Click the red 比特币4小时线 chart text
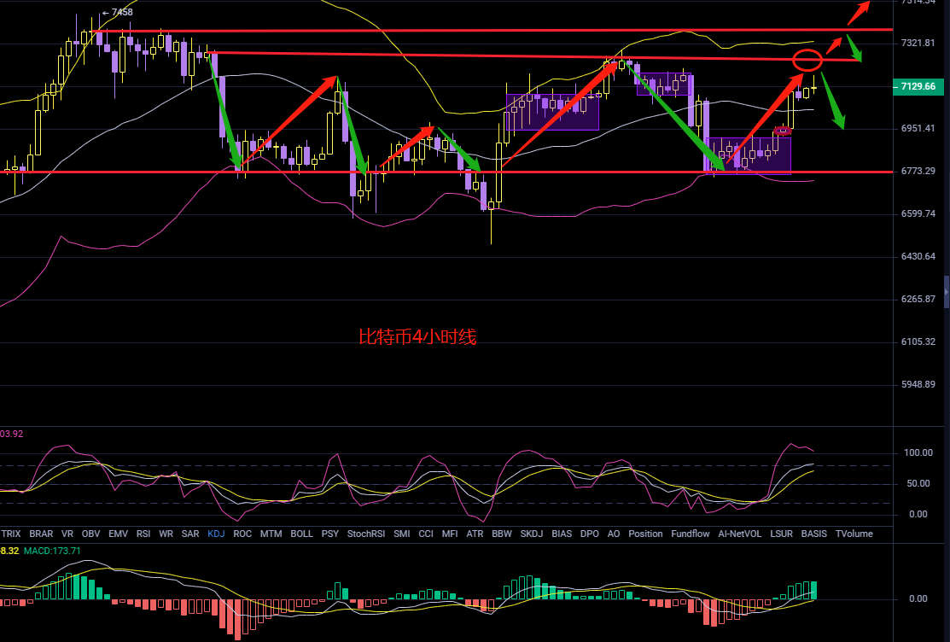 [x=417, y=337]
